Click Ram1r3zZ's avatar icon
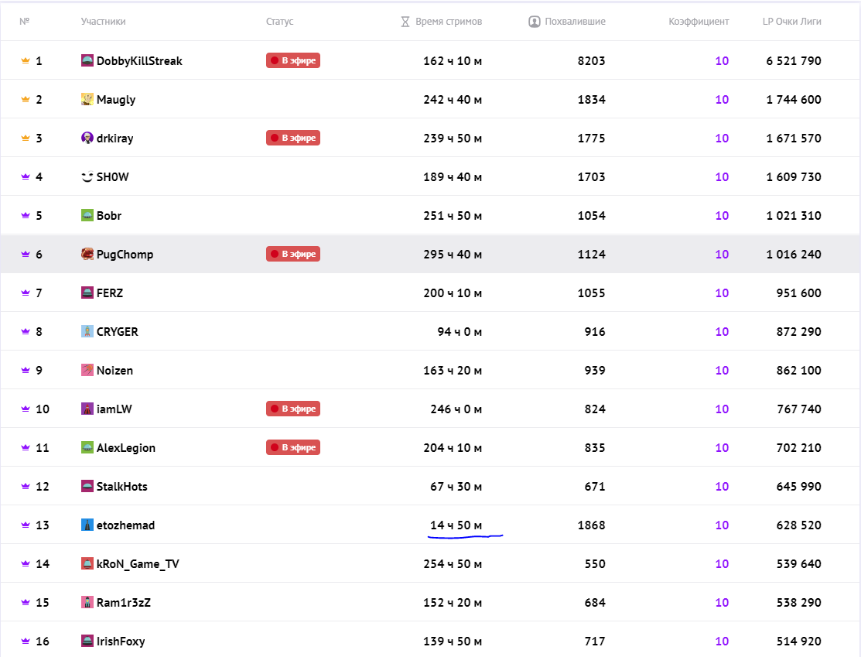861x657 pixels. [87, 602]
